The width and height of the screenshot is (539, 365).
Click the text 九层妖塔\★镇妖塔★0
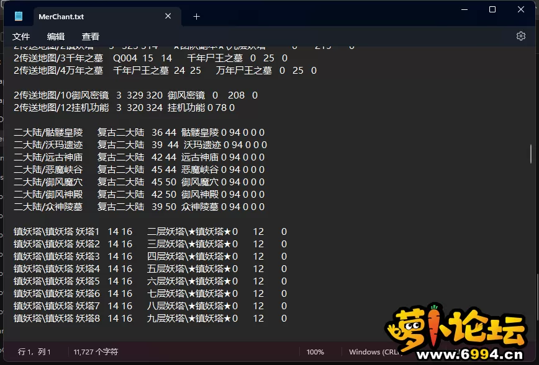click(x=192, y=318)
